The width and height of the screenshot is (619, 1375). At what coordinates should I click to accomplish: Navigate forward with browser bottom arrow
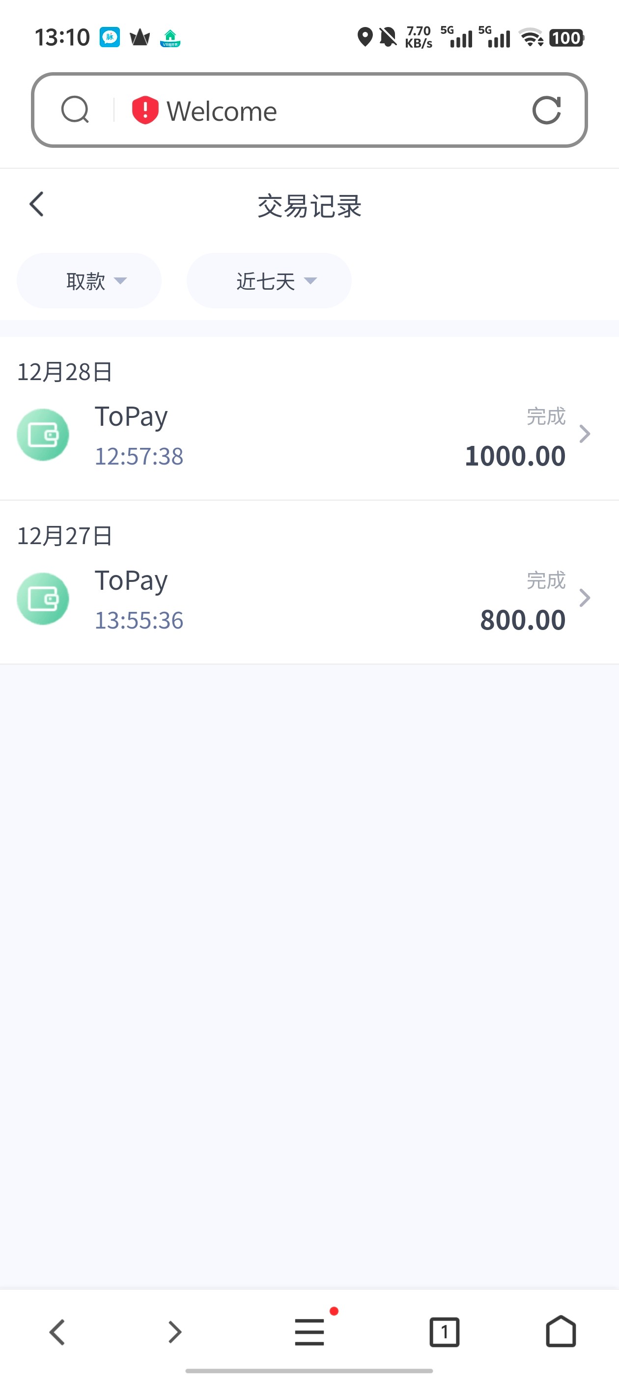point(174,1331)
